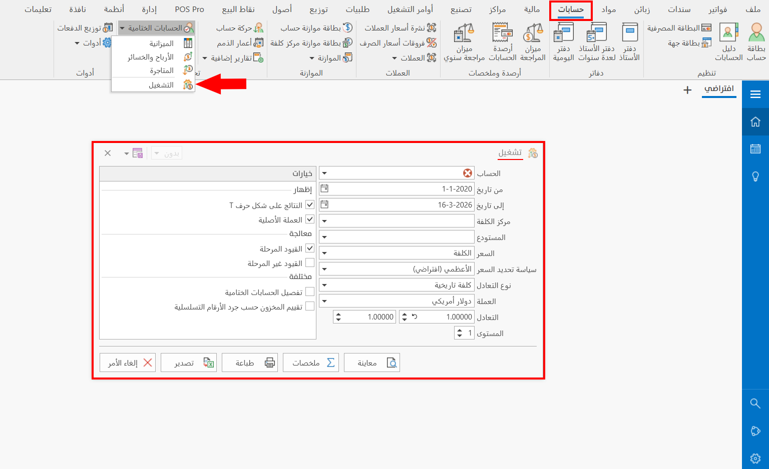Viewport: 769px width, 469px height.
Task: Click ملخصات summaries button
Action: coord(311,362)
